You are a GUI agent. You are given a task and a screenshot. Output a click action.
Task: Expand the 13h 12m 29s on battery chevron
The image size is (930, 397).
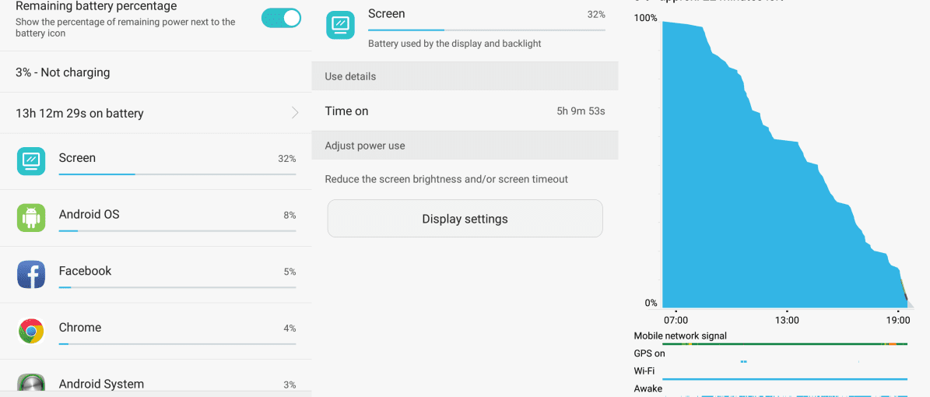click(x=295, y=113)
